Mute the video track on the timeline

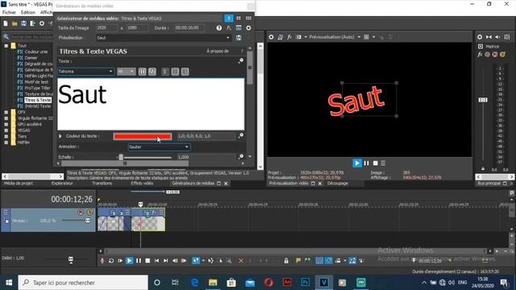coord(81,213)
